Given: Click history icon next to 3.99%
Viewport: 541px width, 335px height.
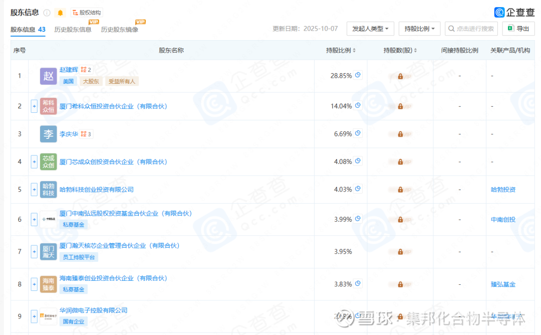Looking at the screenshot, I should [358, 218].
